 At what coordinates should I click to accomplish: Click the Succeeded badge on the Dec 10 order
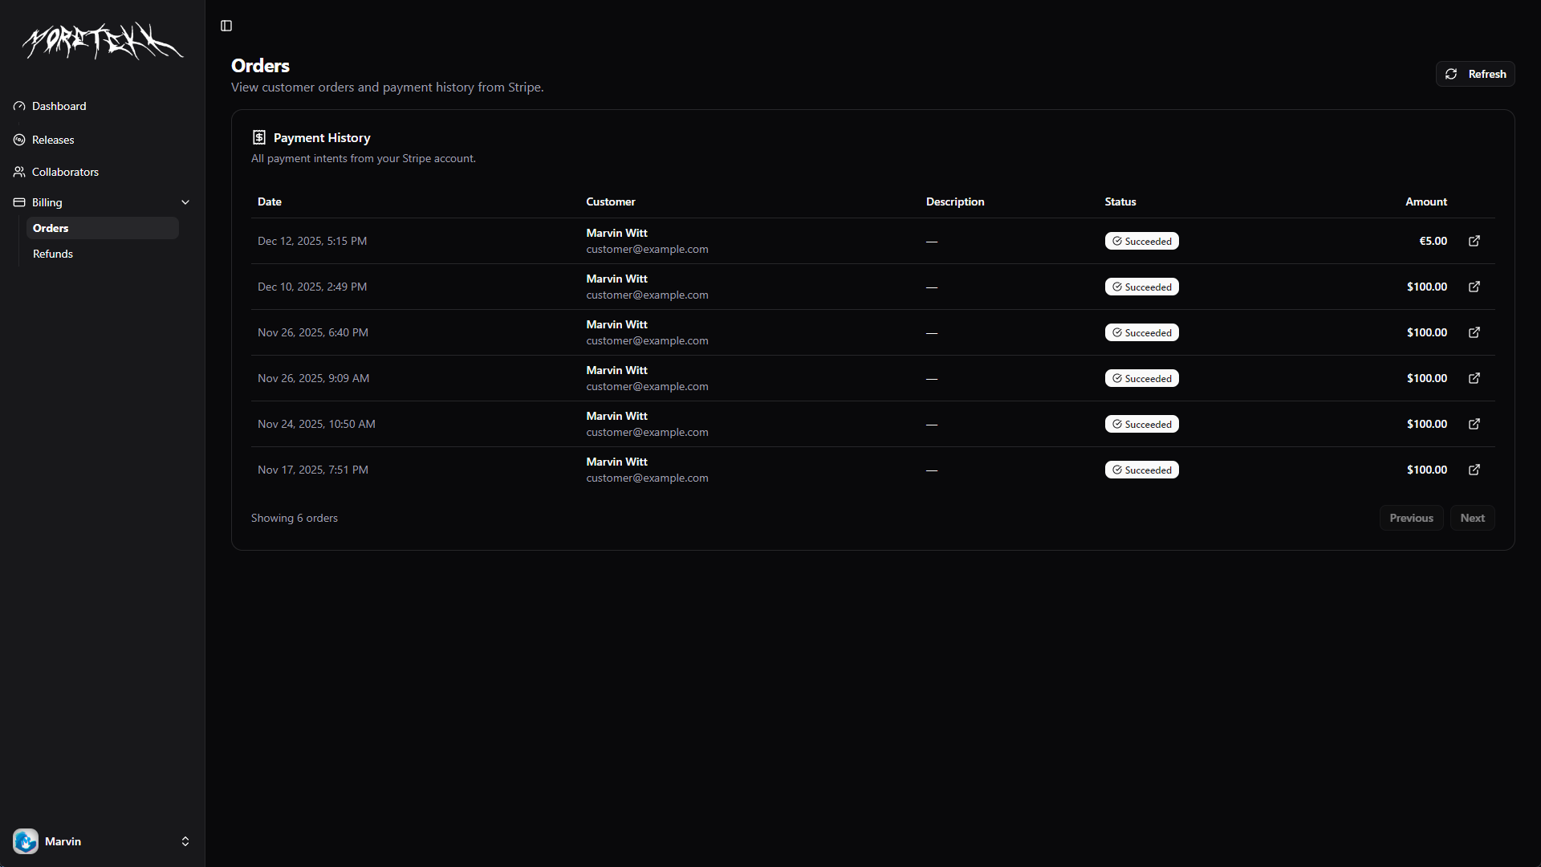1141,287
